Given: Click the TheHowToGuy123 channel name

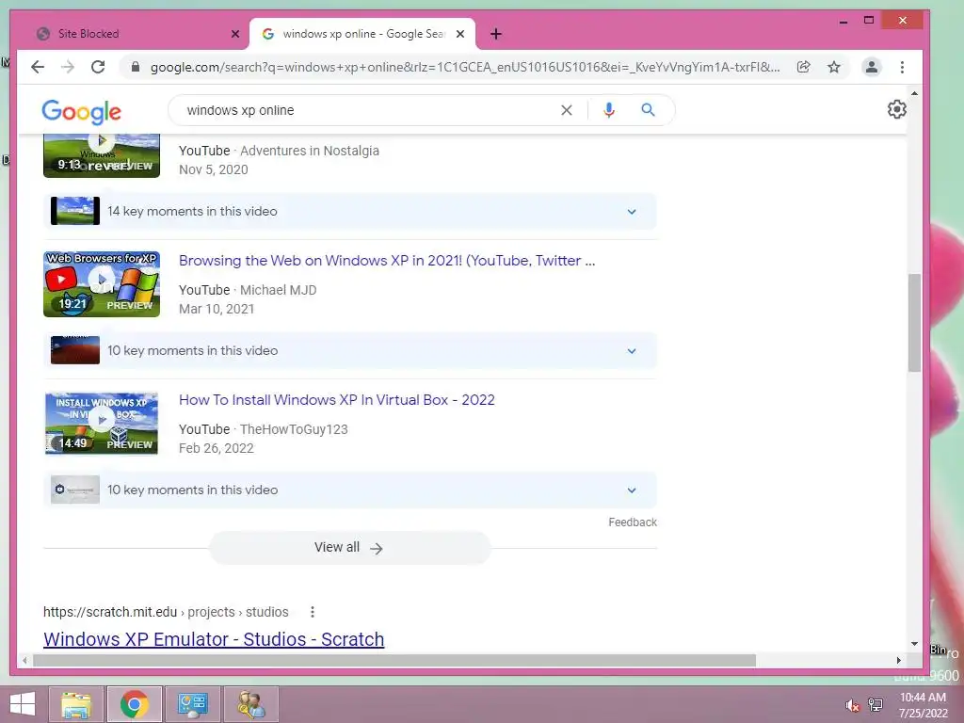Looking at the screenshot, I should pyautogui.click(x=294, y=429).
